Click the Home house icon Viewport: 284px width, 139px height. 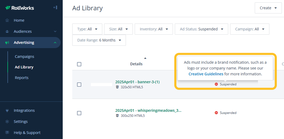click(x=7, y=20)
